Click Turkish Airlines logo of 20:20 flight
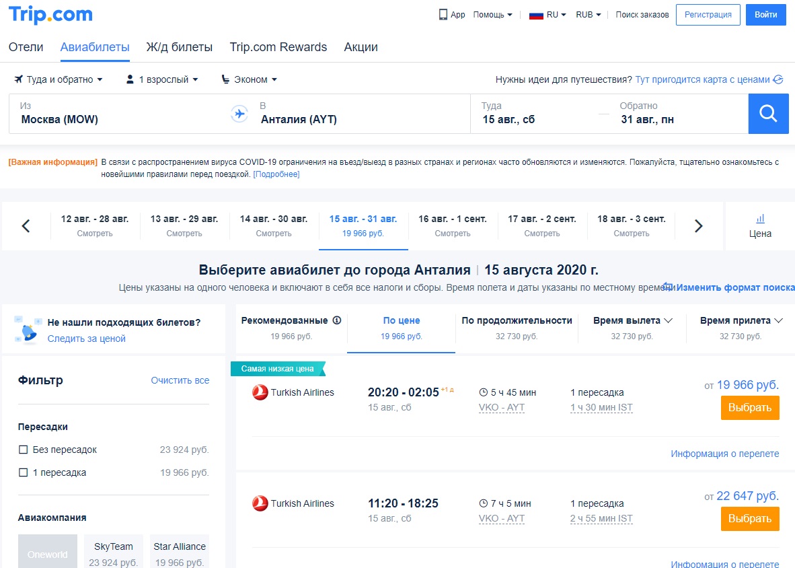This screenshot has width=795, height=568. (260, 392)
